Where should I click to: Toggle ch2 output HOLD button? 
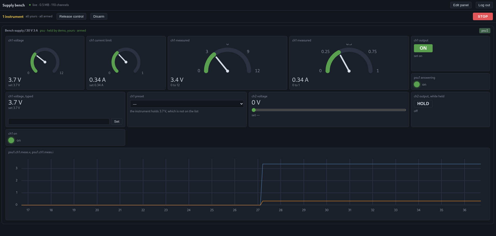(x=423, y=104)
